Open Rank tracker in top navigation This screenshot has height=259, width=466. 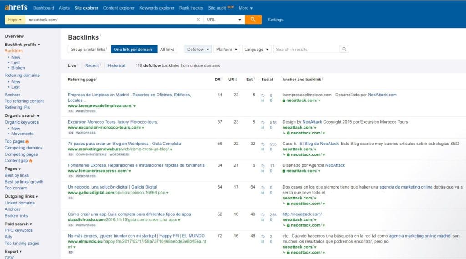[191, 8]
